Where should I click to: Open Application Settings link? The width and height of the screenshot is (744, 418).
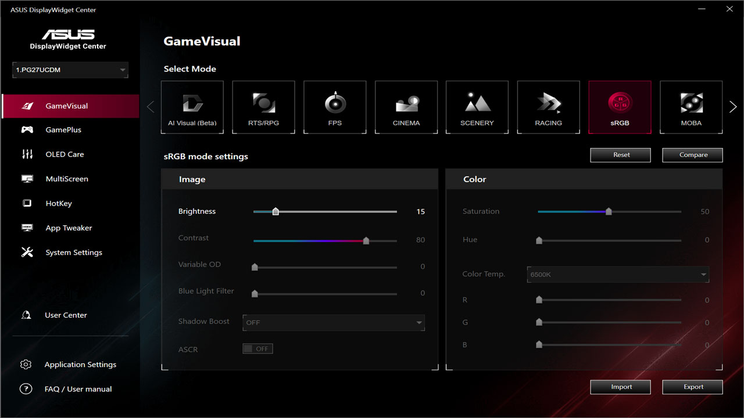[80, 365]
